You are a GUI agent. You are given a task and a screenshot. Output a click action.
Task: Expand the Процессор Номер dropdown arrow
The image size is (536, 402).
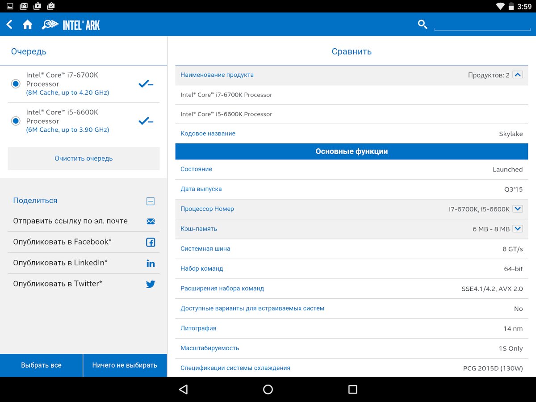pyautogui.click(x=518, y=209)
